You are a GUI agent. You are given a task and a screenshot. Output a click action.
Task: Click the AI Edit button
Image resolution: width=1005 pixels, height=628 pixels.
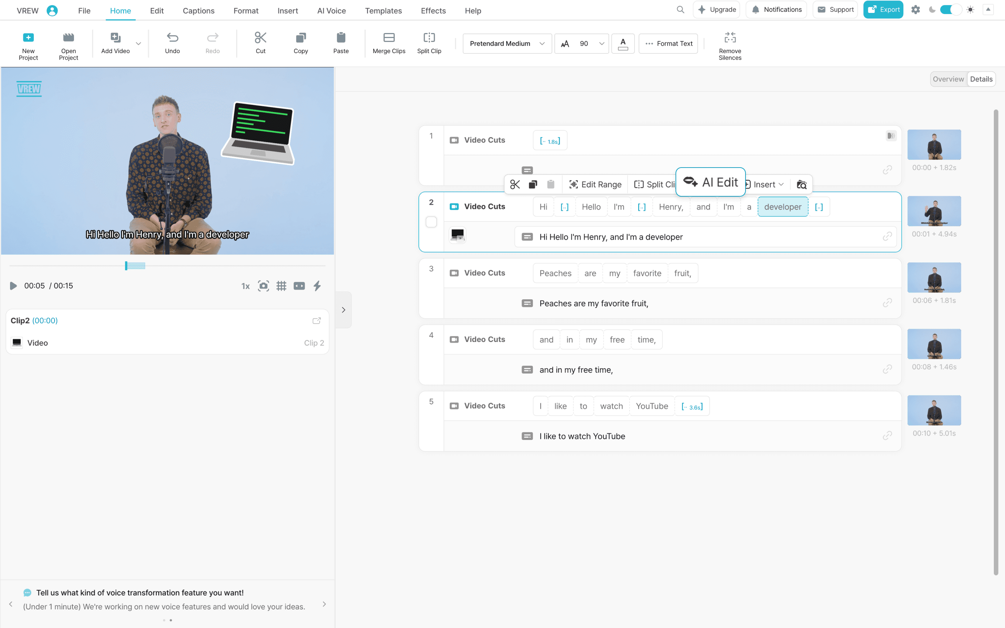(711, 182)
